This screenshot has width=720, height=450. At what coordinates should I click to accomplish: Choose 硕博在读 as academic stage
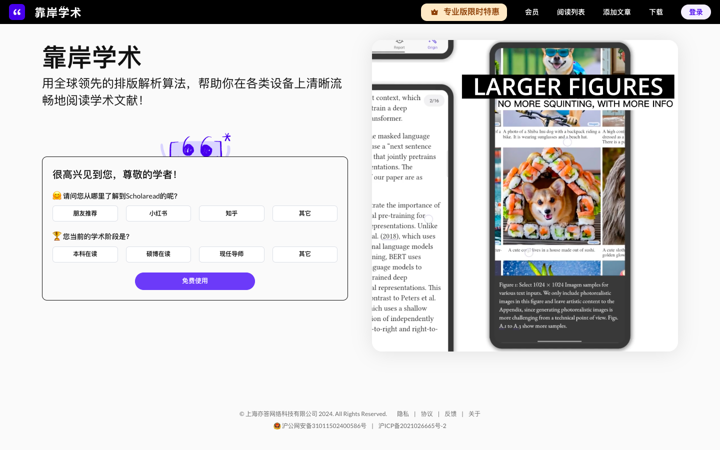(158, 254)
